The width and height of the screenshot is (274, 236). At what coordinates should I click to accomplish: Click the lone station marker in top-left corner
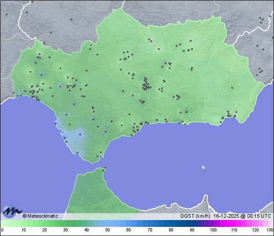coord(6,14)
